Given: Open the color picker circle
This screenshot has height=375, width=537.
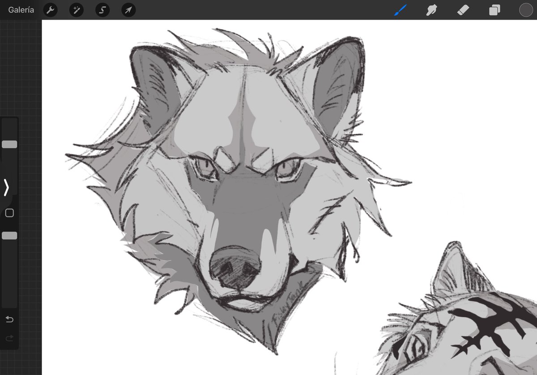Looking at the screenshot, I should click(x=526, y=10).
